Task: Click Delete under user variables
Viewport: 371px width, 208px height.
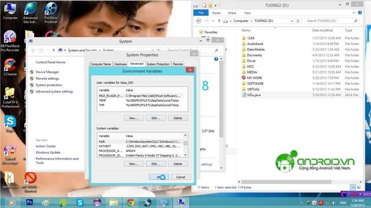Action: tap(178, 118)
